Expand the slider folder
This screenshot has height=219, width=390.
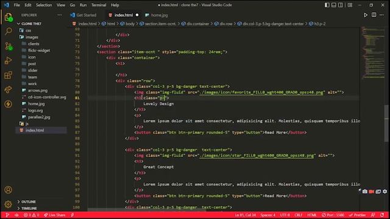32,71
